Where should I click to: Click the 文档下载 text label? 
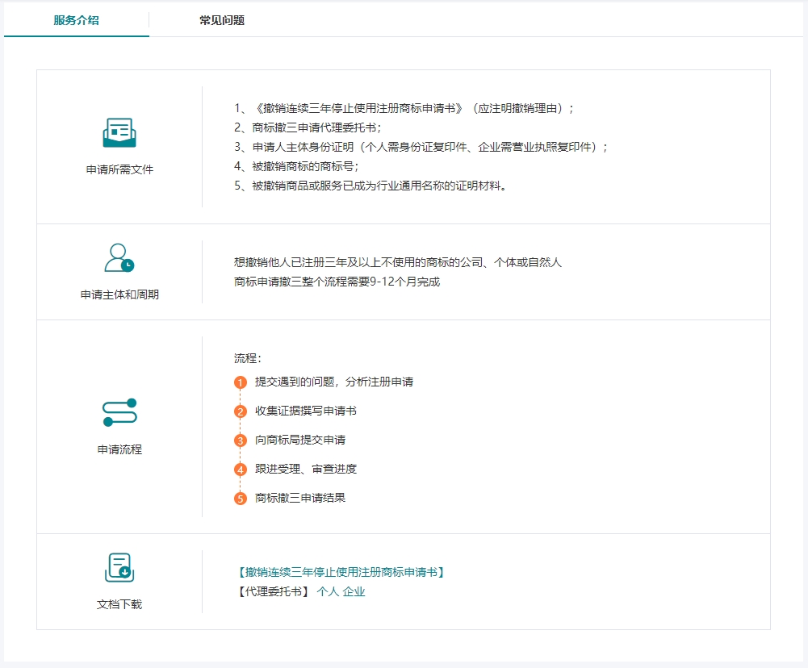click(x=118, y=603)
